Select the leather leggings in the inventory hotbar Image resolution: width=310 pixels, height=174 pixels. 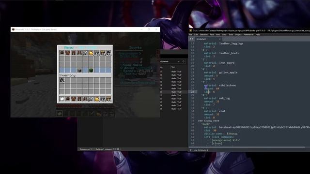(79, 99)
